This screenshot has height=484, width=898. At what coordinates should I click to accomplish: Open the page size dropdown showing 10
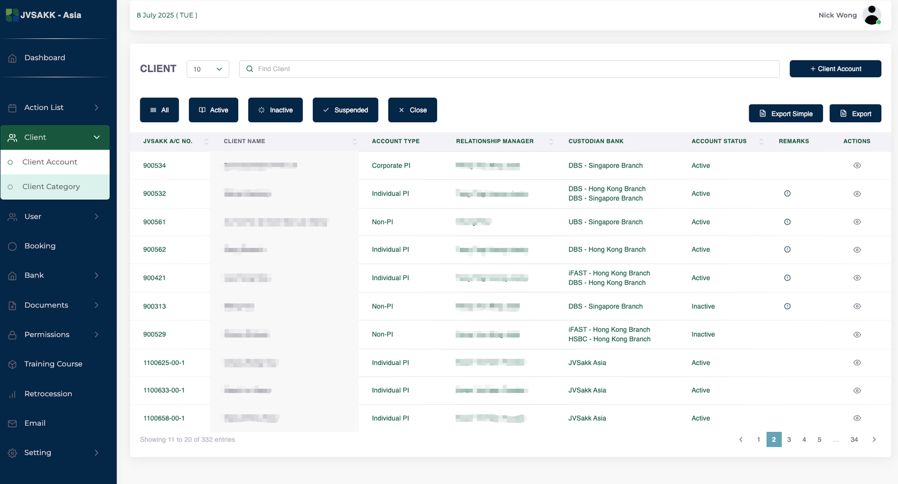208,69
